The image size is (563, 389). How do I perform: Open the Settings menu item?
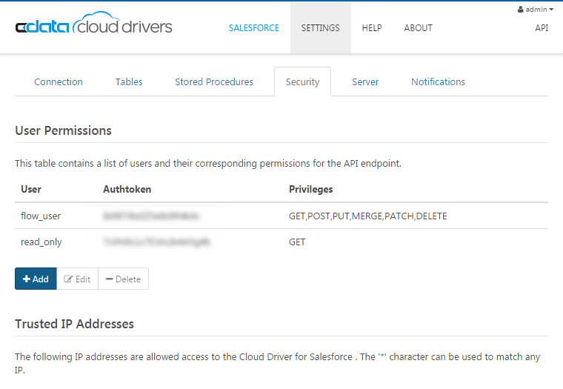coord(320,28)
